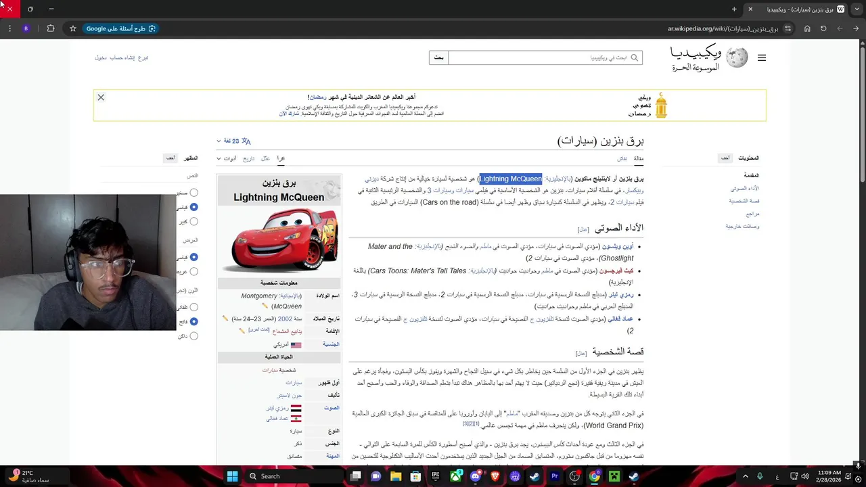The height and width of the screenshot is (487, 866).
Task: Select the light color theme radio button
Action: pos(193,321)
